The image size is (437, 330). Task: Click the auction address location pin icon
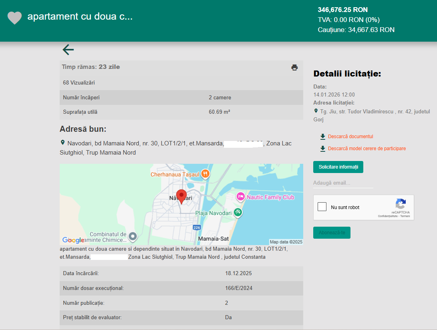tap(316, 111)
